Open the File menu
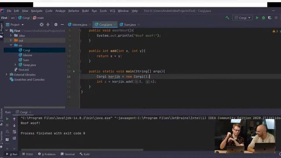281x158 pixels. click(9, 11)
